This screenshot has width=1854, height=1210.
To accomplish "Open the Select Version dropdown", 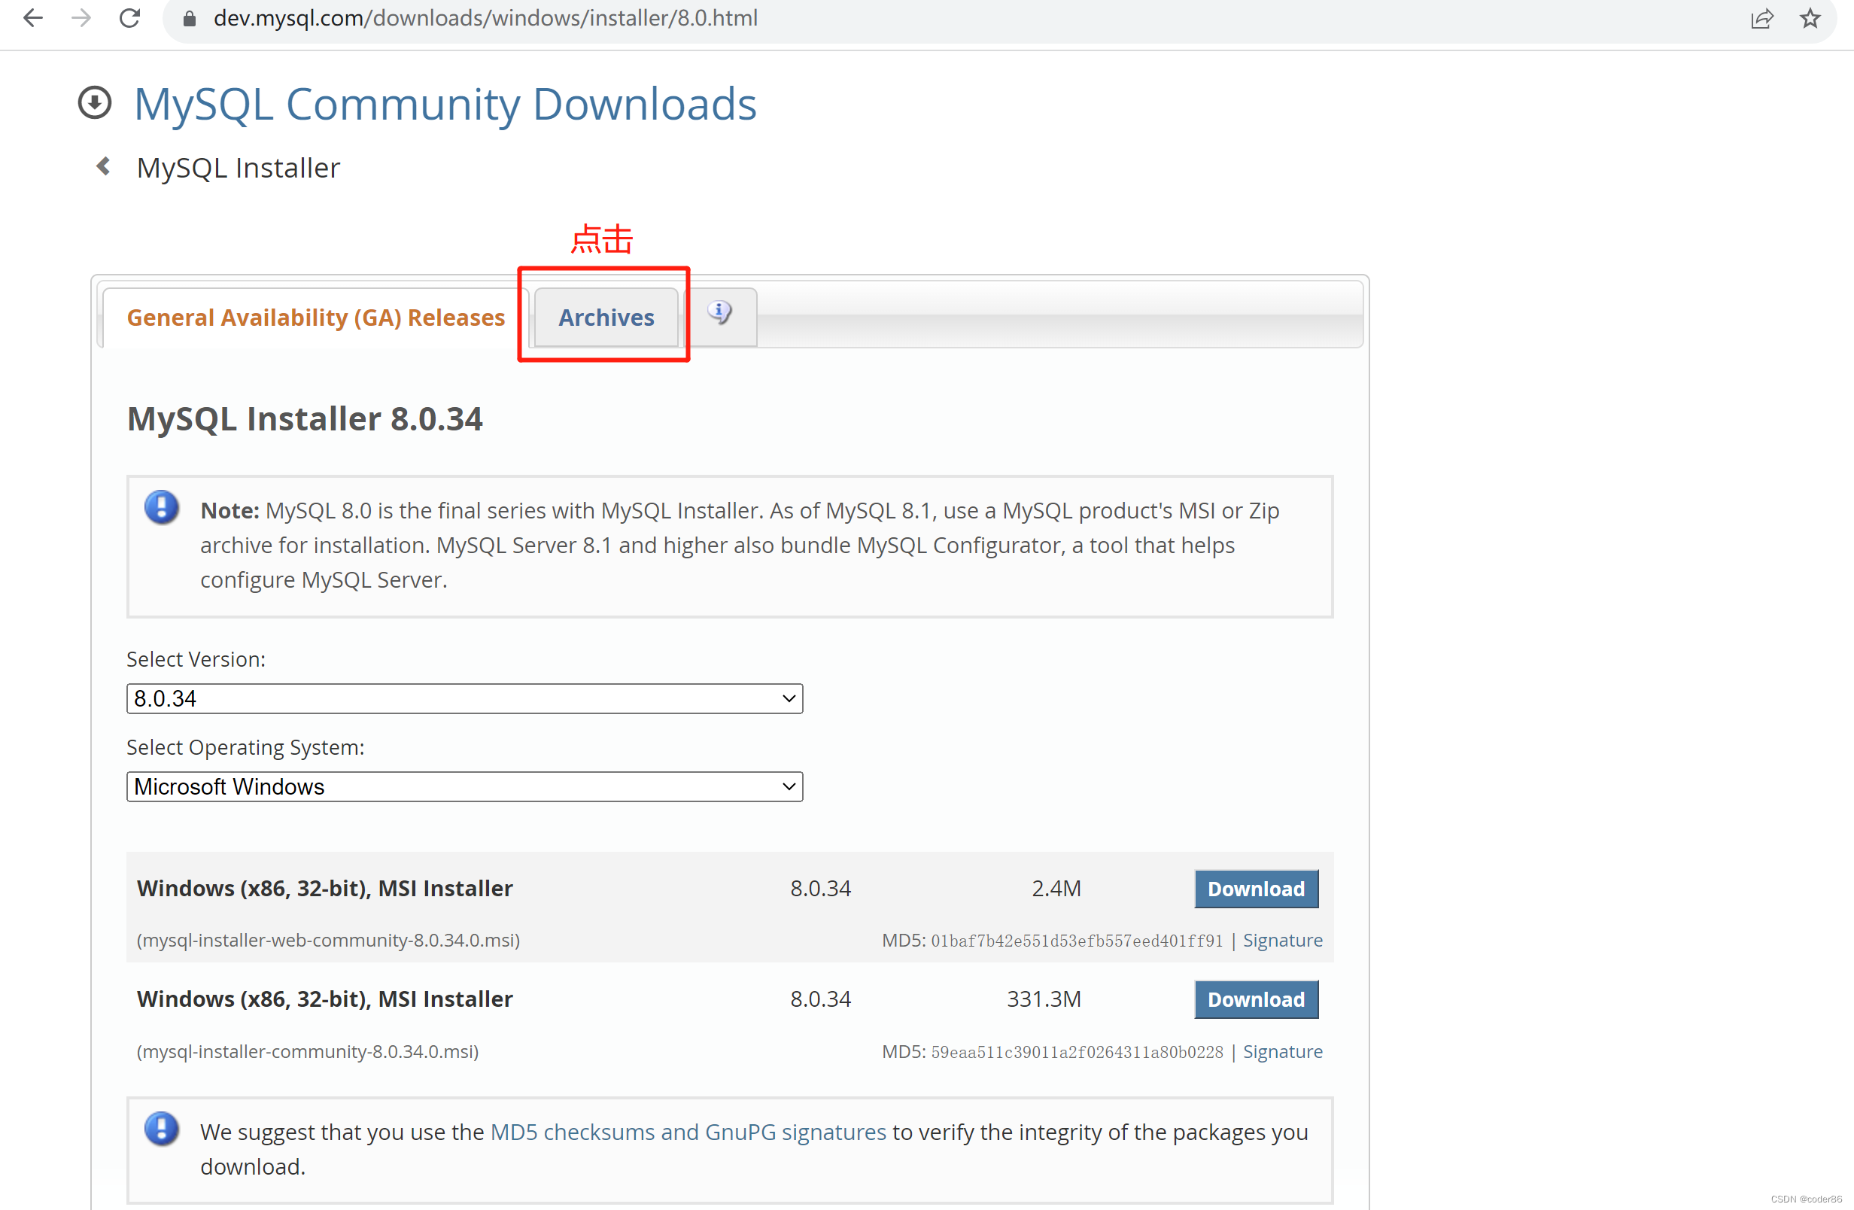I will (464, 698).
